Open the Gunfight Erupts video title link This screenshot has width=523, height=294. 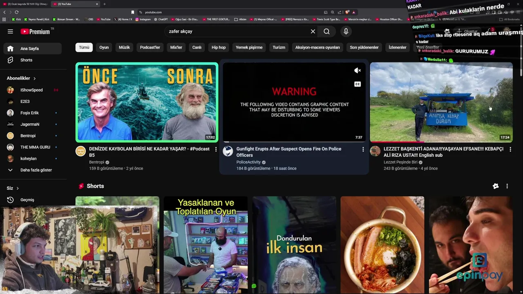[289, 152]
